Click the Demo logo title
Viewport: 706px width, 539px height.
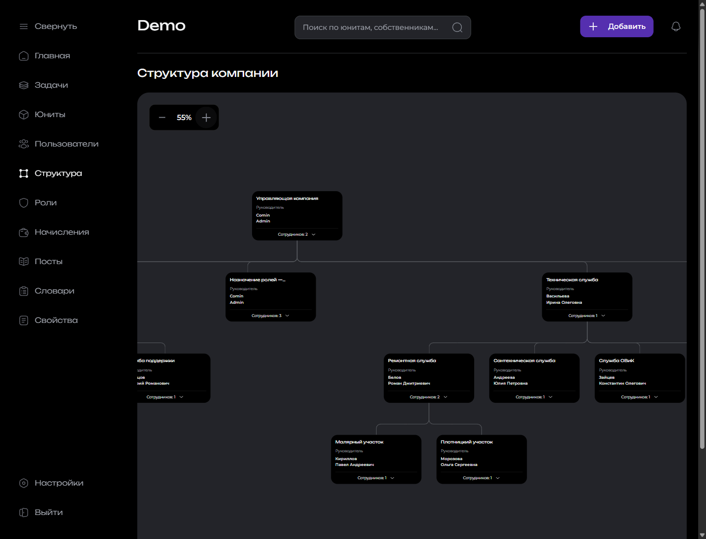[x=161, y=25]
